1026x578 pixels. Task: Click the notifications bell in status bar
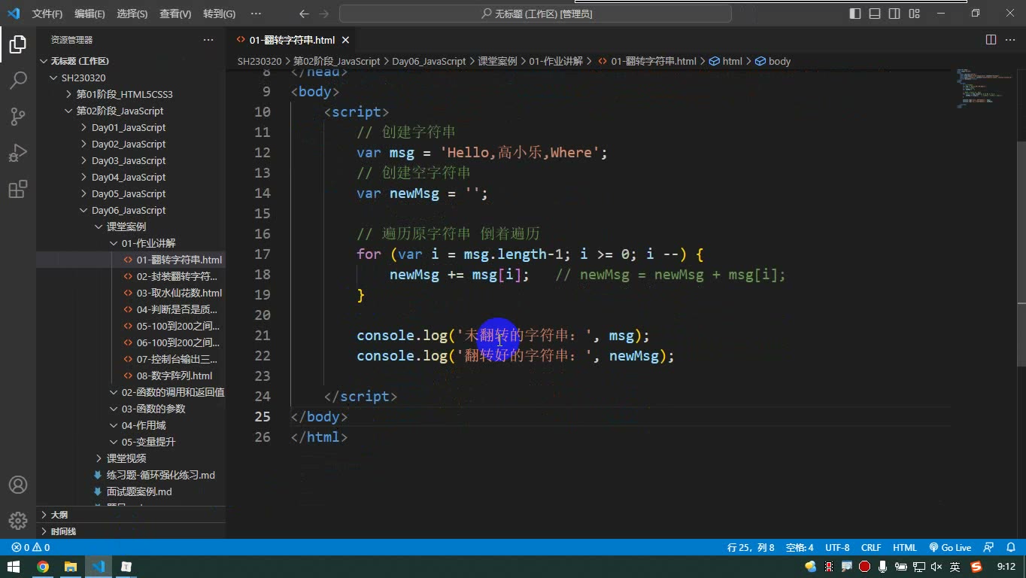coord(1011,548)
